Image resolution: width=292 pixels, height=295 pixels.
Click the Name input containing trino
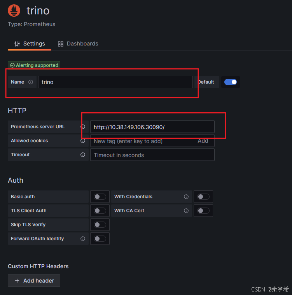(115, 82)
